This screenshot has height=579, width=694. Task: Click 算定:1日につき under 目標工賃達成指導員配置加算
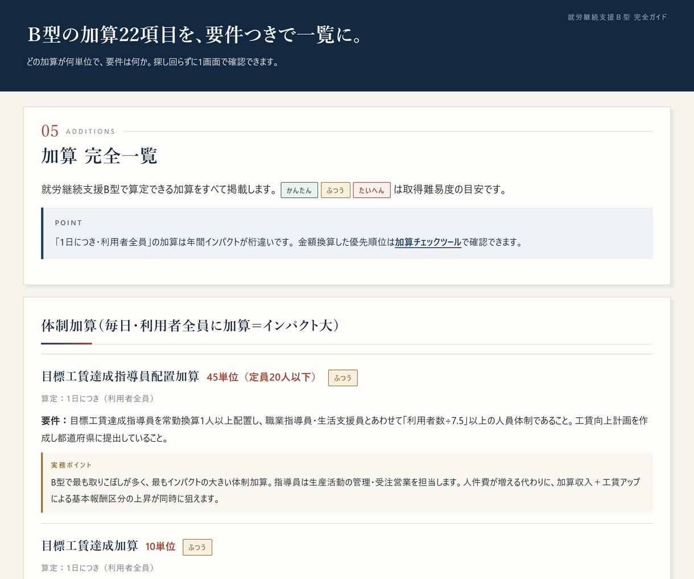pos(97,399)
